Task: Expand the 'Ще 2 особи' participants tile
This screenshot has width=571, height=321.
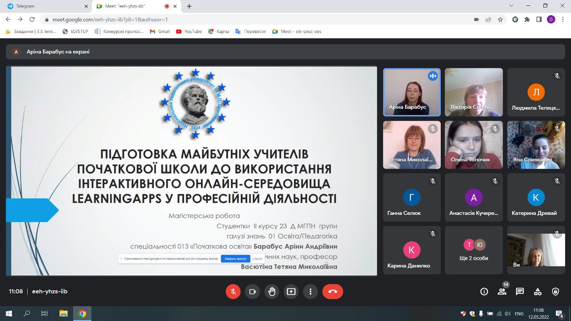Action: tap(474, 250)
